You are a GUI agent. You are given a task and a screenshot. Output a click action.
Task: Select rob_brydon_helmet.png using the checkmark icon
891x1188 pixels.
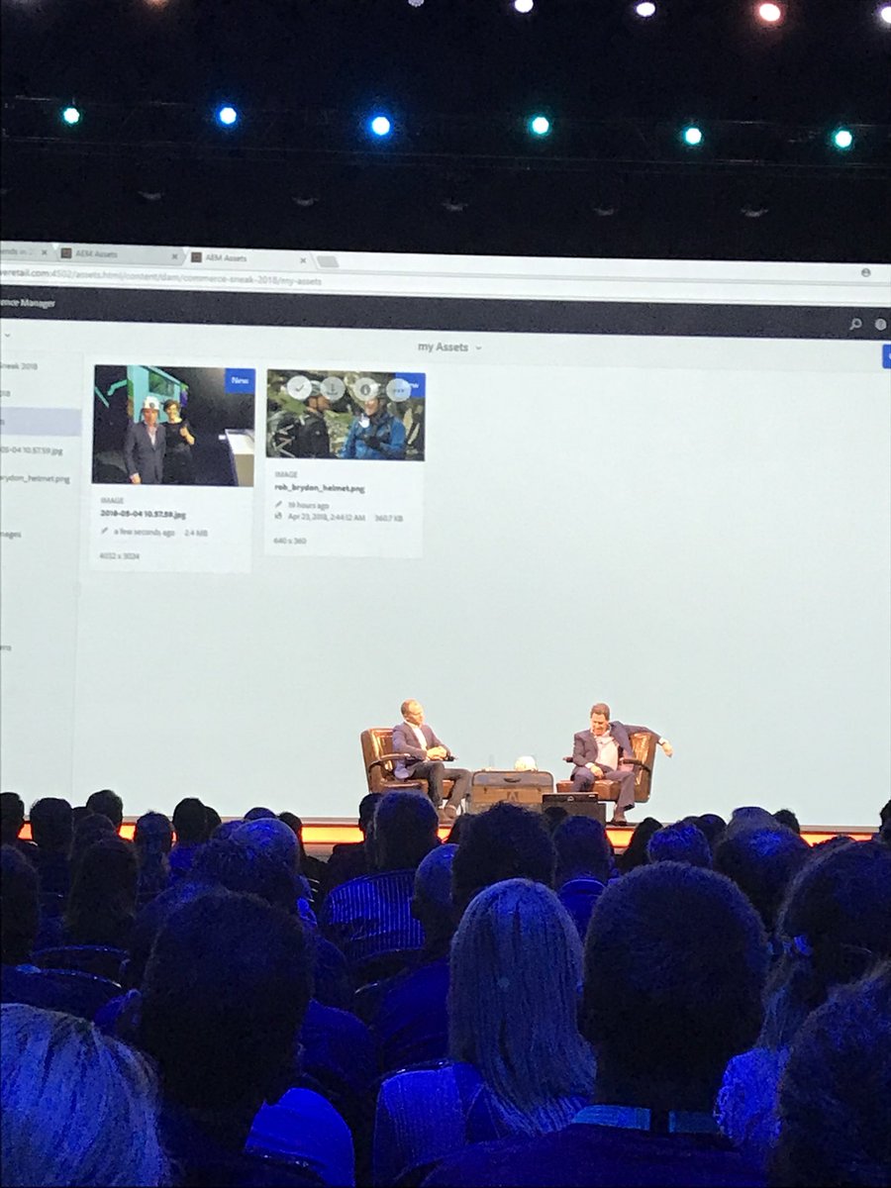click(x=299, y=388)
